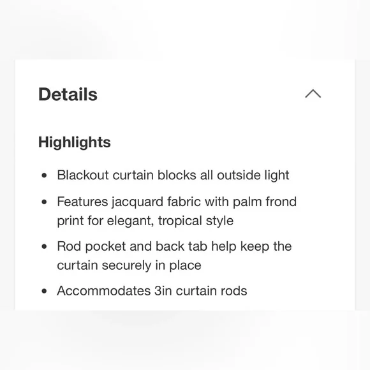The height and width of the screenshot is (370, 370).
Task: Click the word 'Blackout' in first bullet
Action: [83, 175]
